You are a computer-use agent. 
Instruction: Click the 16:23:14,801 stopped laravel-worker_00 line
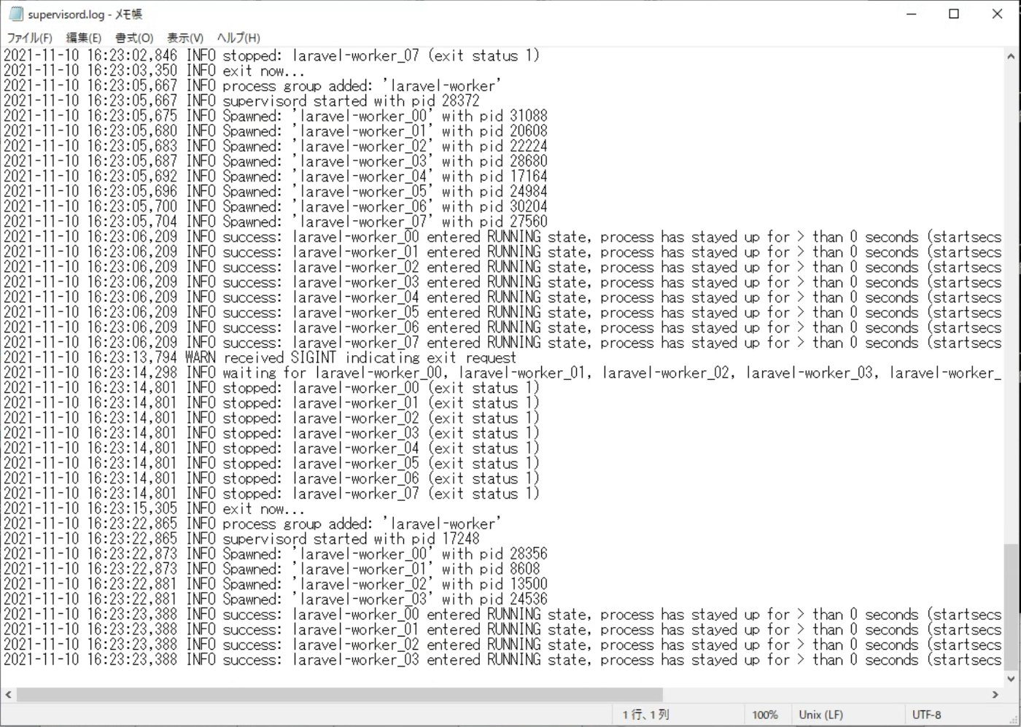click(x=271, y=388)
